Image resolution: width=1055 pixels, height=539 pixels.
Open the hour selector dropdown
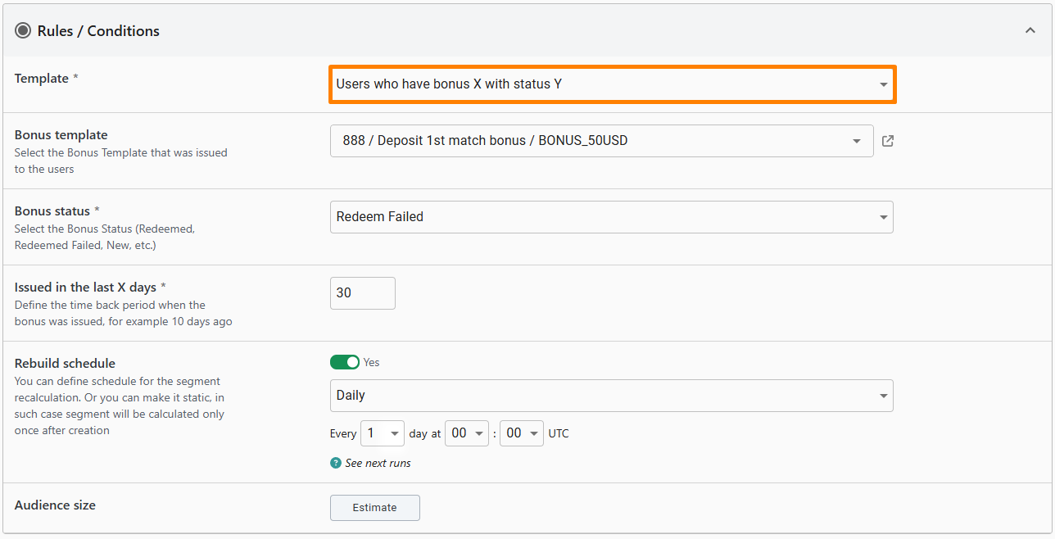click(x=466, y=433)
